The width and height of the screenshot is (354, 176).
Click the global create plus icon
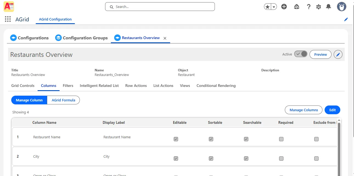pos(284,7)
